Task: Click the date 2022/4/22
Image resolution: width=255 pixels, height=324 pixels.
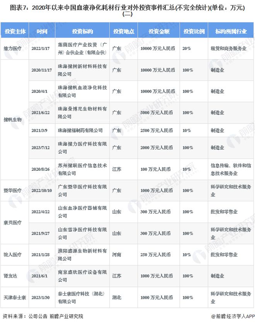Action: coord(41,212)
